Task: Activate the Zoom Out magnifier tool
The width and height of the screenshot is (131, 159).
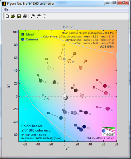Action: [39, 16]
